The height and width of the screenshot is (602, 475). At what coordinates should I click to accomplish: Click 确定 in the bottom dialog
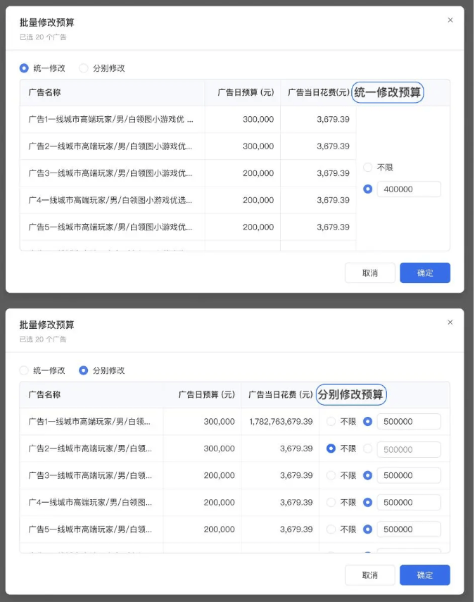pos(425,575)
